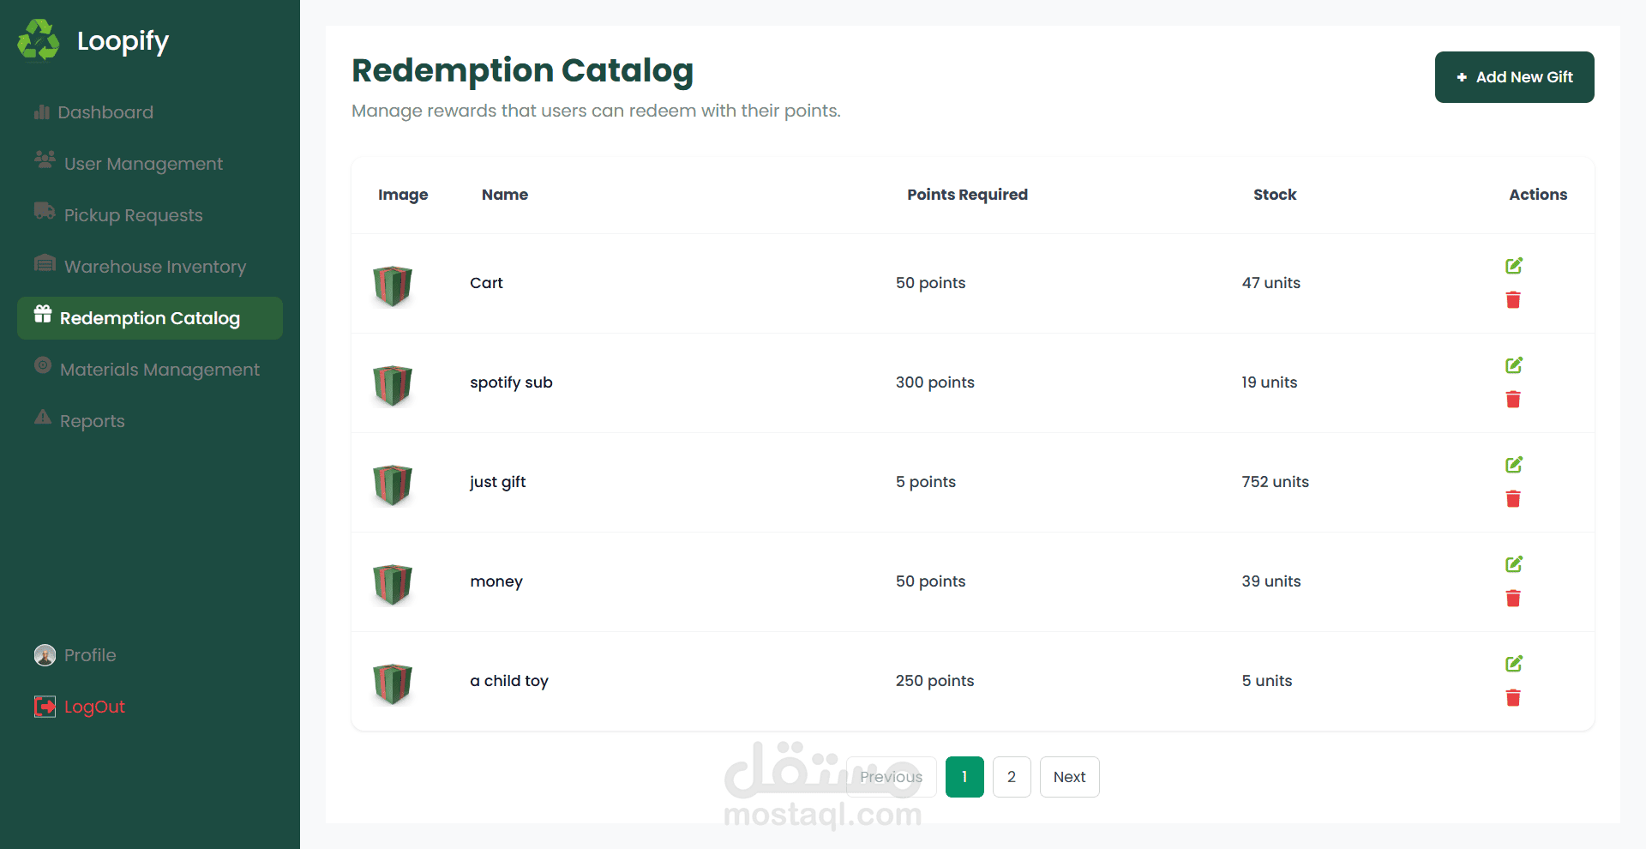Go to pagination page 2
The height and width of the screenshot is (849, 1646).
point(1012,777)
